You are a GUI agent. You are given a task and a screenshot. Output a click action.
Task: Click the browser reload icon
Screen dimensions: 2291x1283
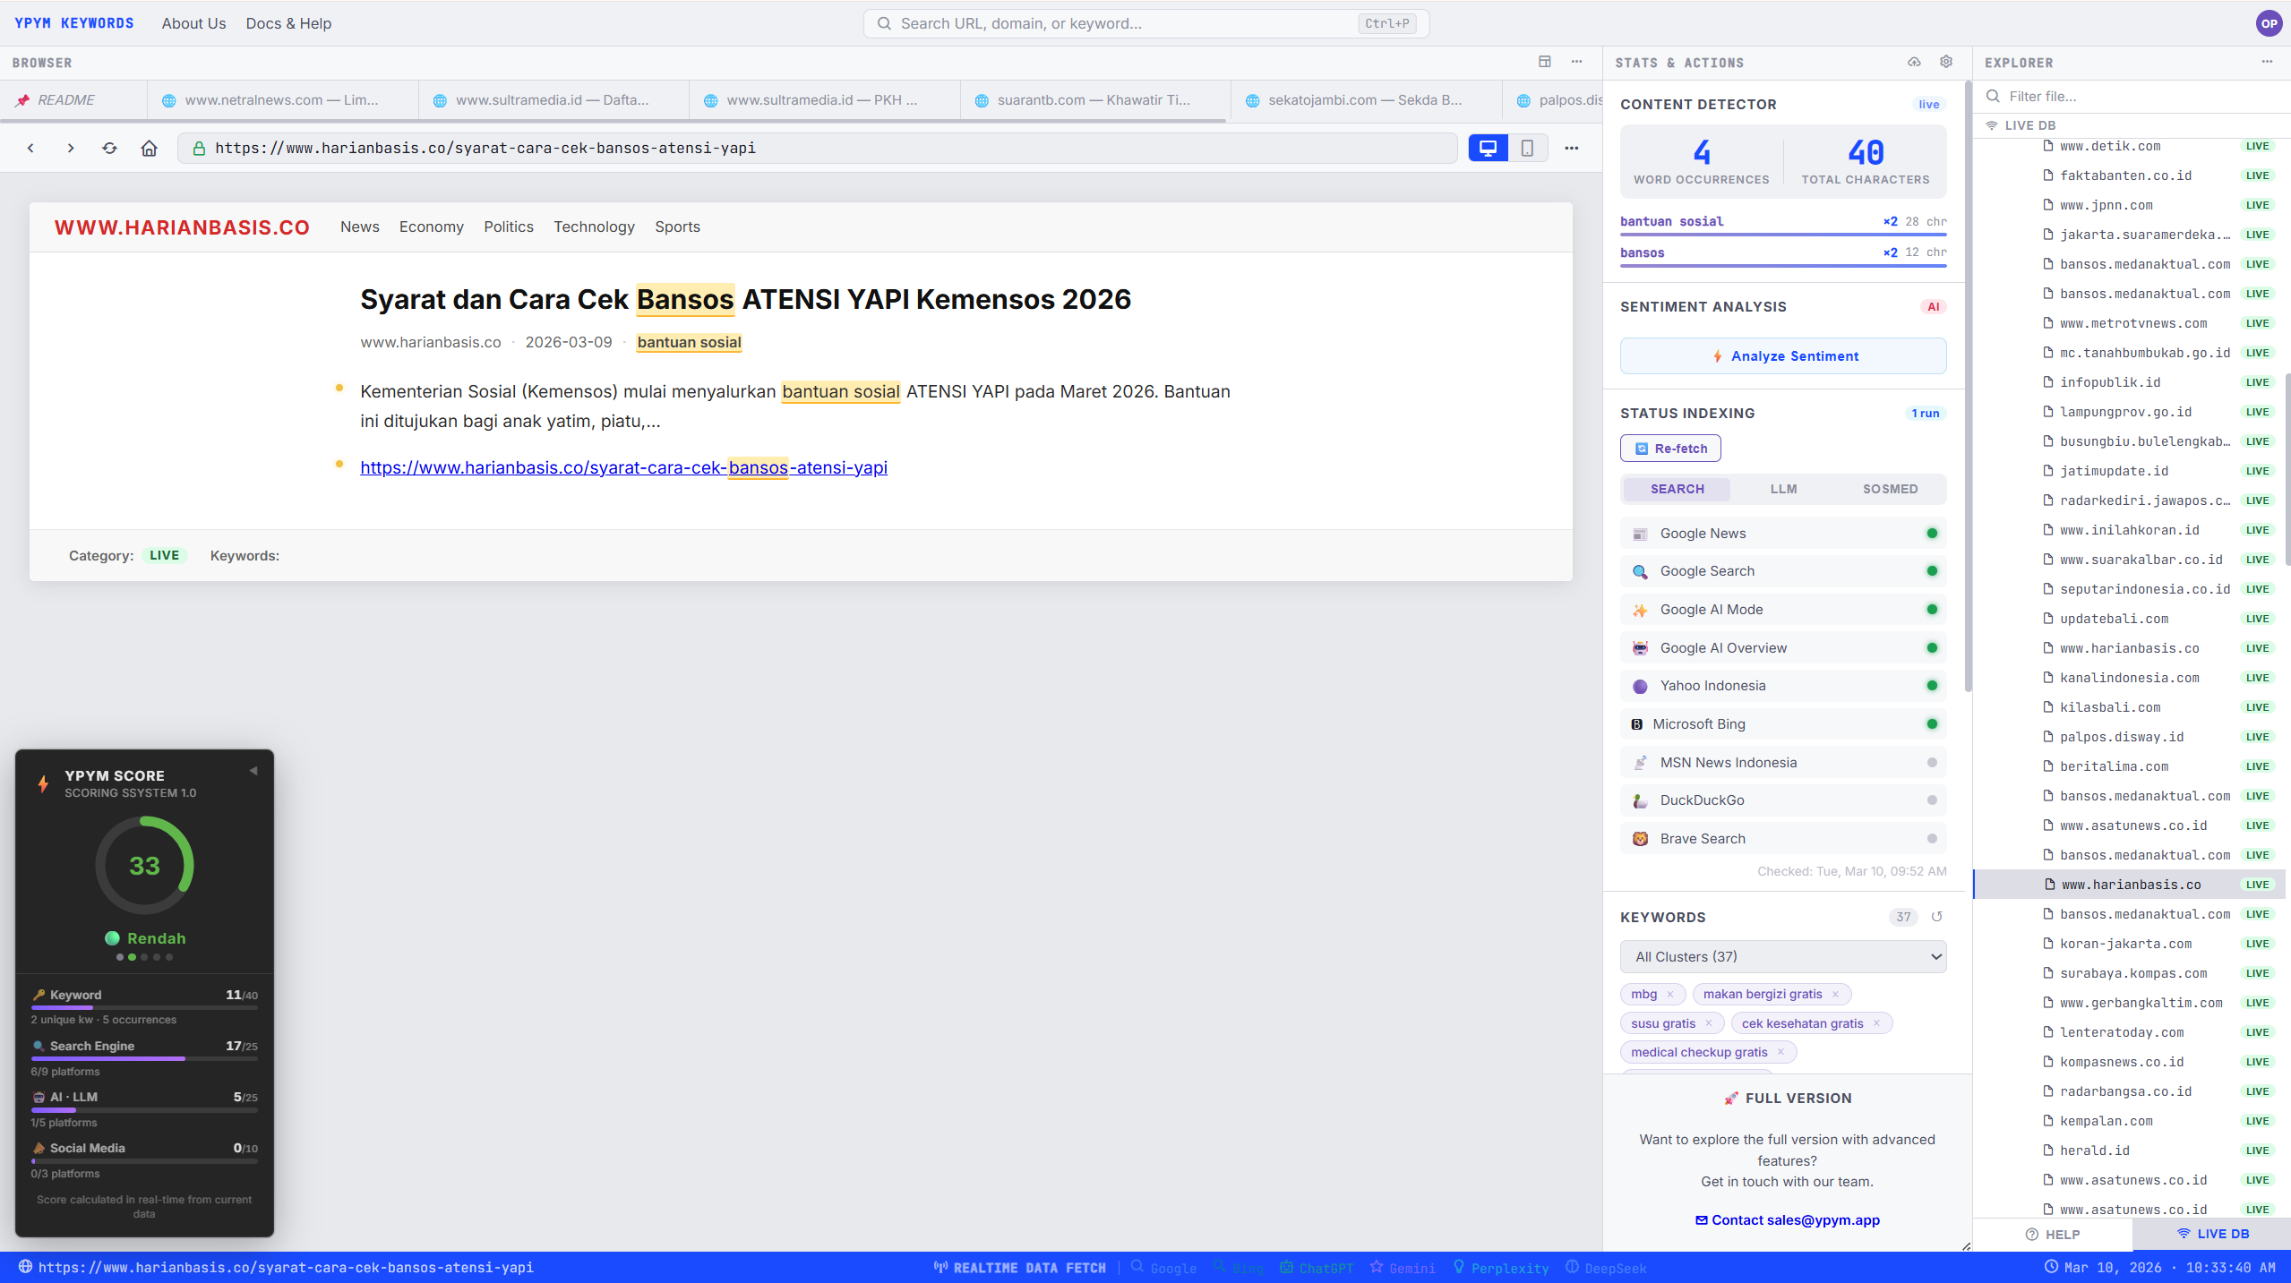[109, 149]
